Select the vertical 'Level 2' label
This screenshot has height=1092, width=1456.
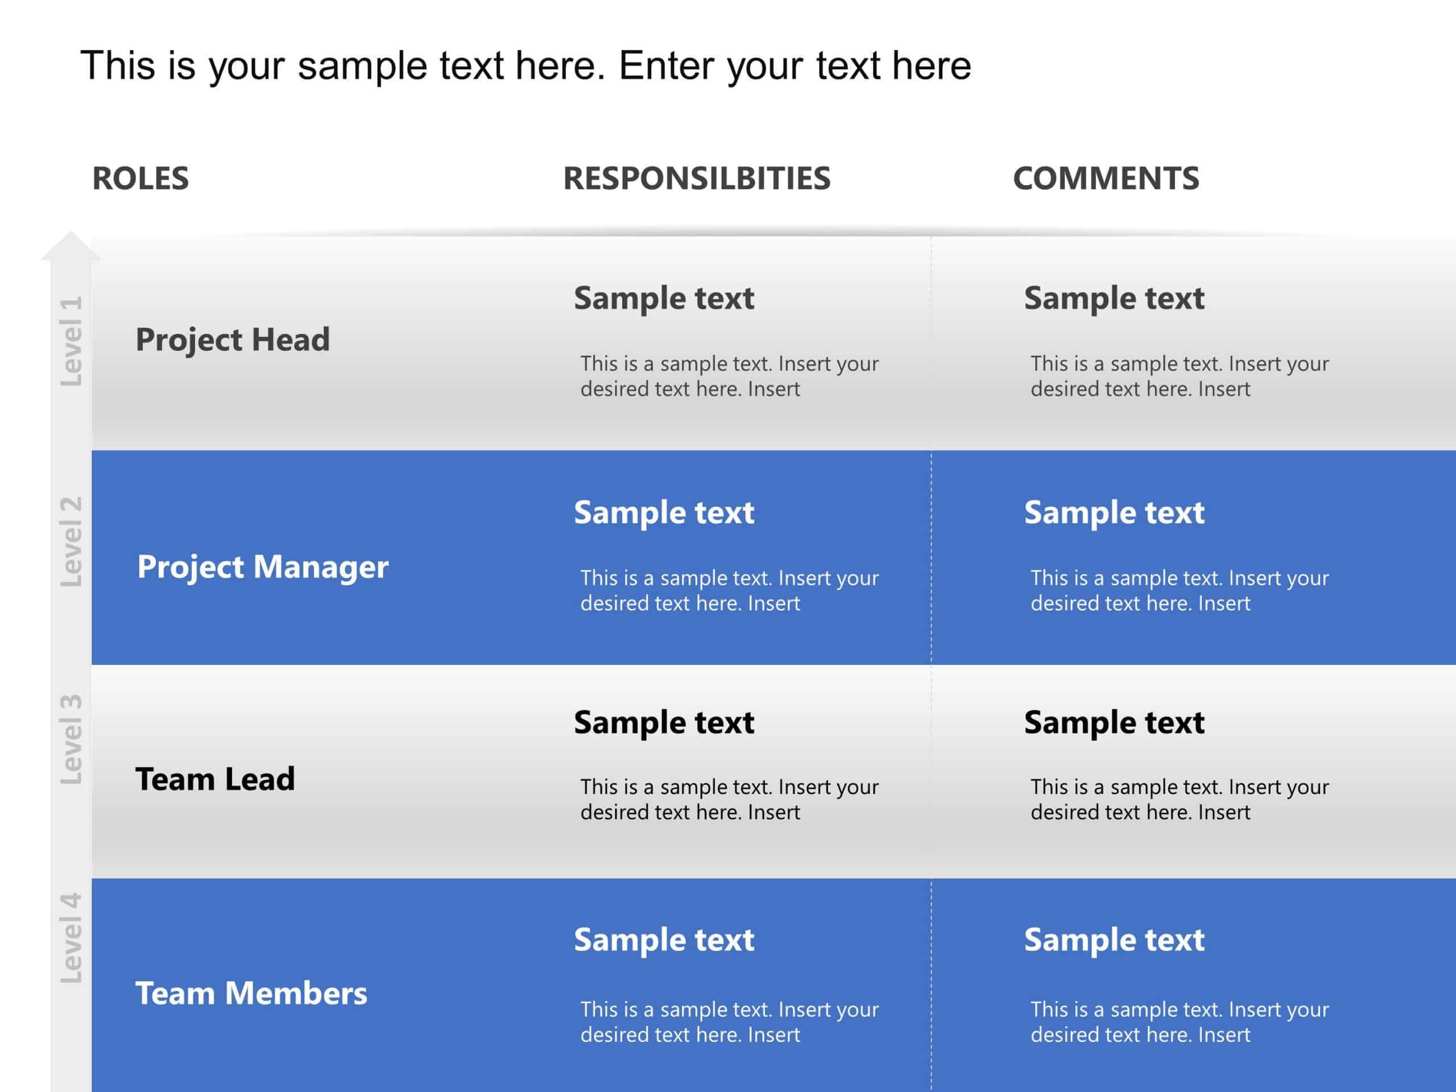(x=71, y=541)
